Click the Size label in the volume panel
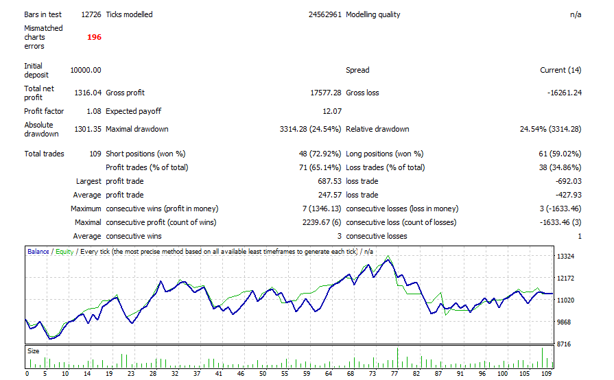614x380 pixels. tap(34, 350)
